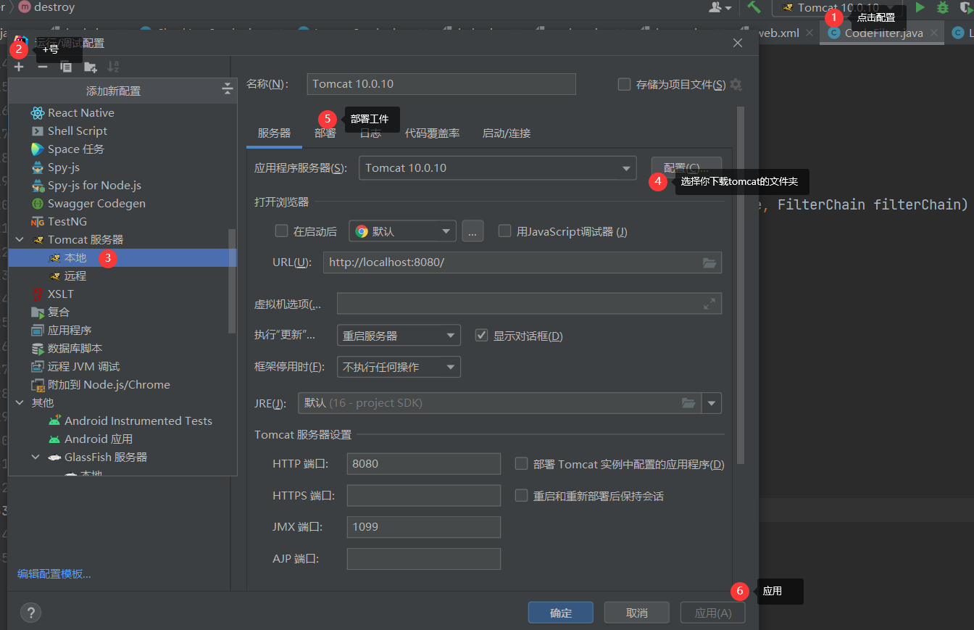This screenshot has width=974, height=630.
Task: Click the copy configuration icon
Action: [66, 67]
